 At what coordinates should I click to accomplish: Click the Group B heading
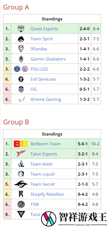coord(16,122)
